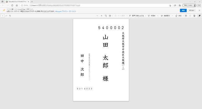Open the Favorites list

[175, 6]
